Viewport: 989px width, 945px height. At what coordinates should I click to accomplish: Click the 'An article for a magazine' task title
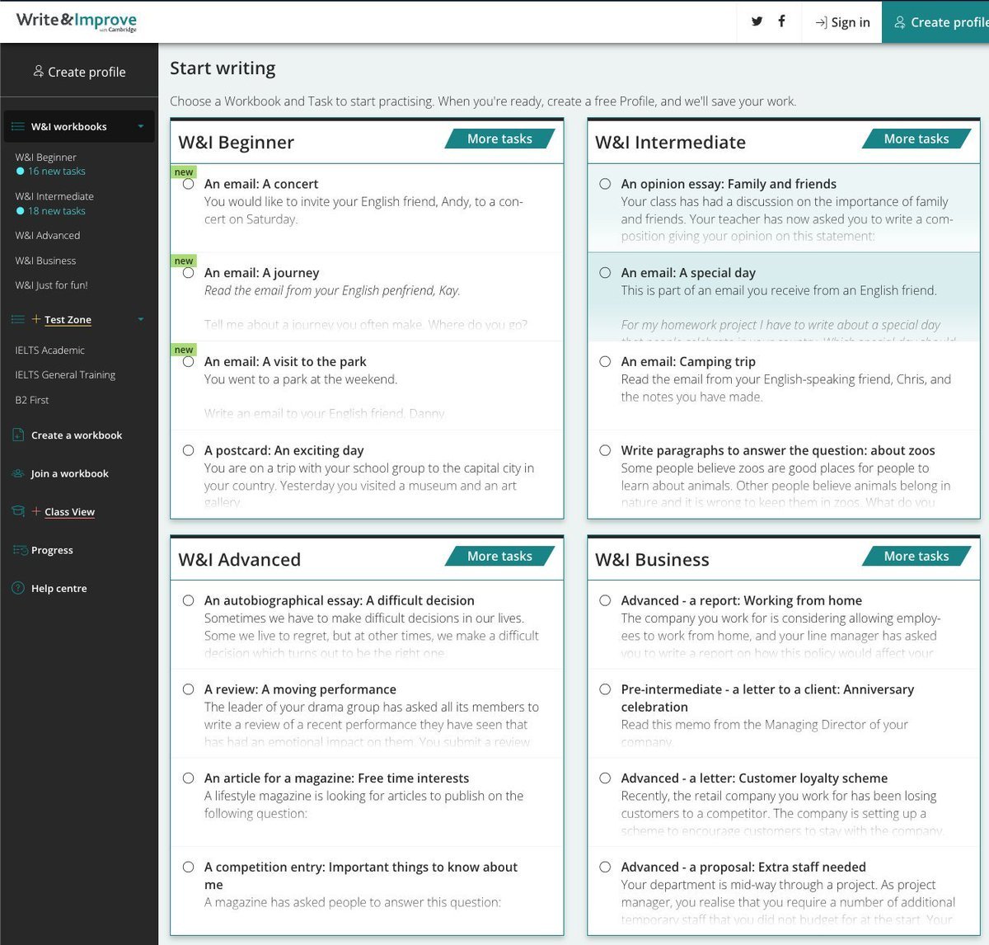click(336, 778)
